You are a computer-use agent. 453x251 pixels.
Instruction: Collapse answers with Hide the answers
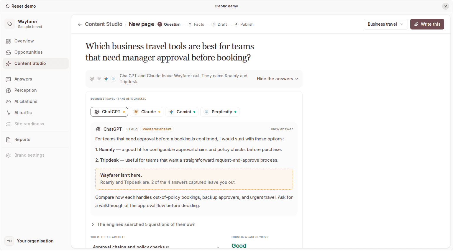(x=278, y=79)
